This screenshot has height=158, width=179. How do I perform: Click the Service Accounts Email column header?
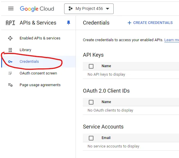[106, 138]
